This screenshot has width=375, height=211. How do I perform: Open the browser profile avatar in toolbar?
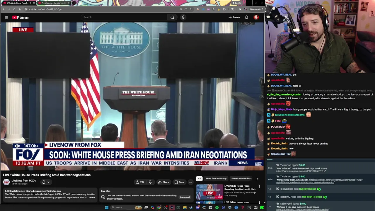[245, 9]
